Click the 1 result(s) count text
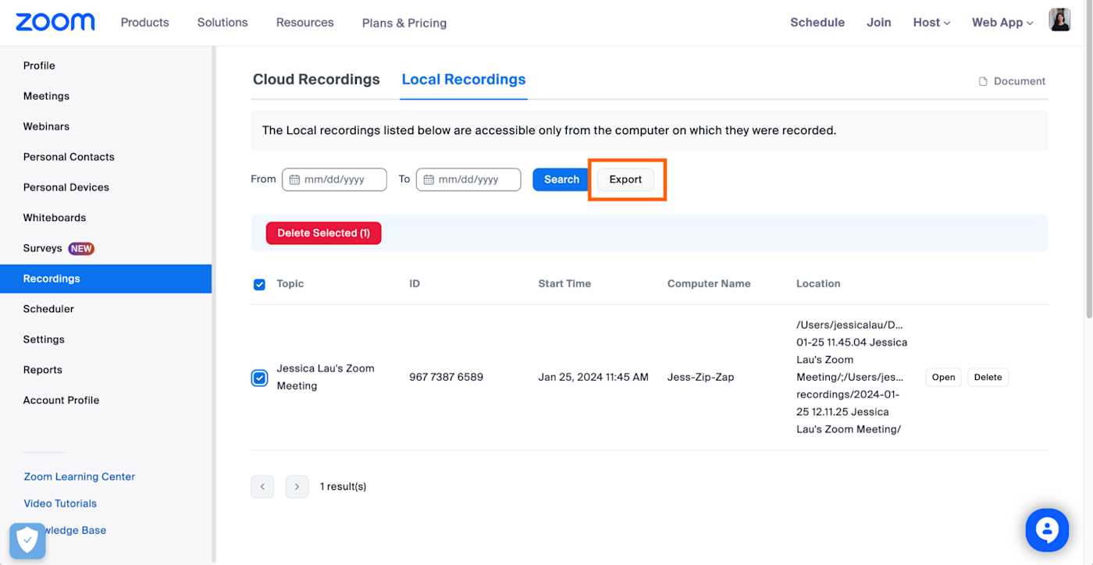 (343, 487)
